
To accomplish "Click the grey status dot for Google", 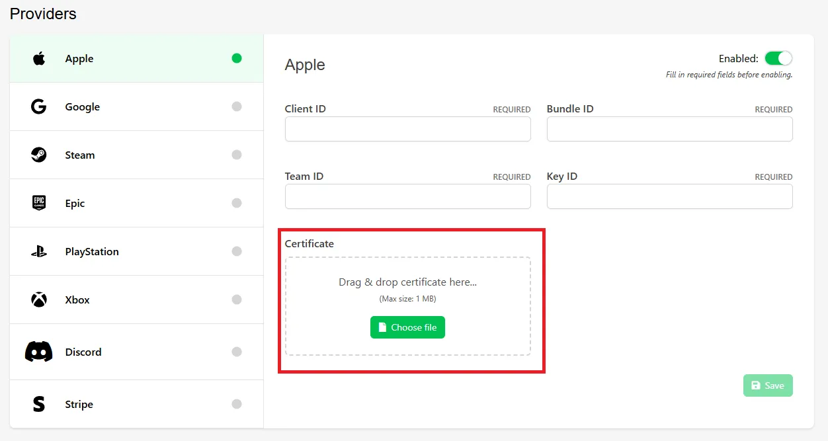I will coord(237,106).
